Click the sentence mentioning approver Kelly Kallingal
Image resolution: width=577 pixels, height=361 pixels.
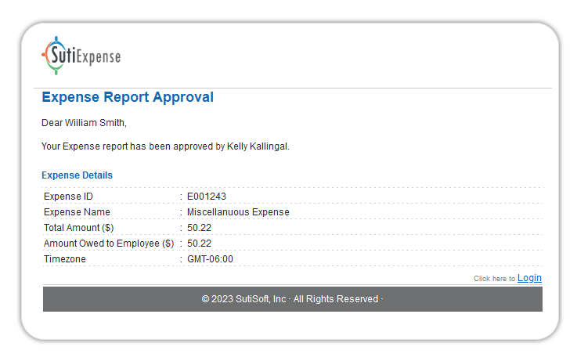click(x=165, y=146)
